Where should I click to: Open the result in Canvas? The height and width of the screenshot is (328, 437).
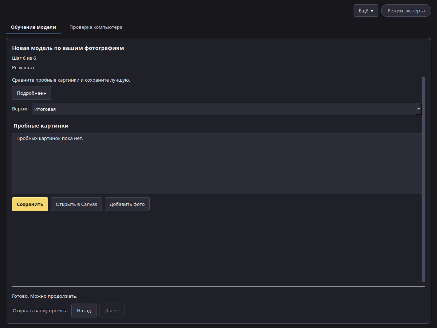pos(76,204)
